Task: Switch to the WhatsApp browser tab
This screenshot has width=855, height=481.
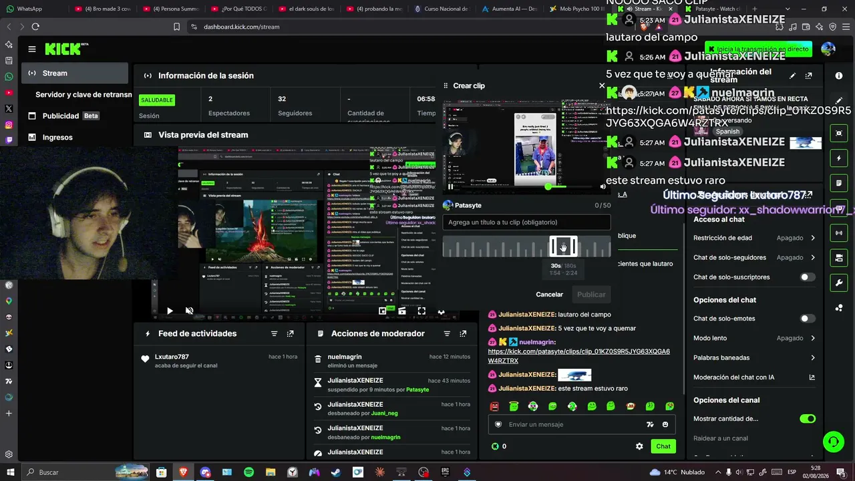Action: click(x=33, y=9)
